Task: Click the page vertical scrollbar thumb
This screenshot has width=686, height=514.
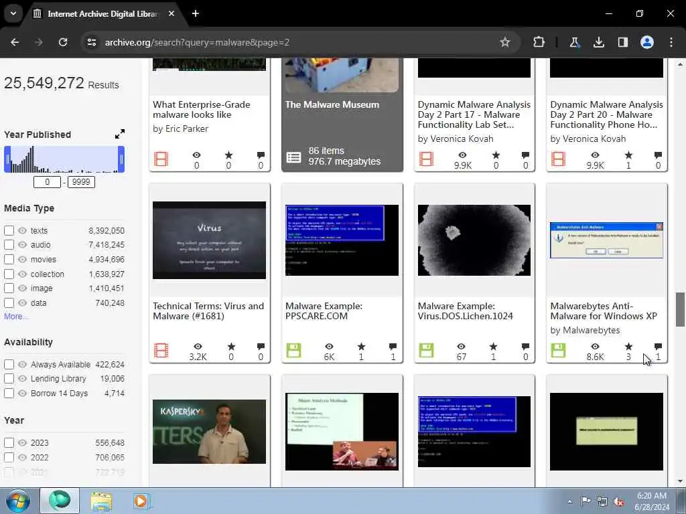Action: coord(680,309)
